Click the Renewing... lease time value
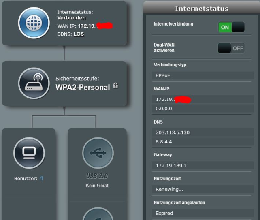The width and height of the screenshot is (260, 220). 203,189
